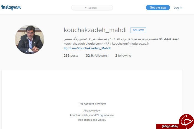Click the 236 posts counter
The height and width of the screenshot is (129, 194).
pos(71,55)
